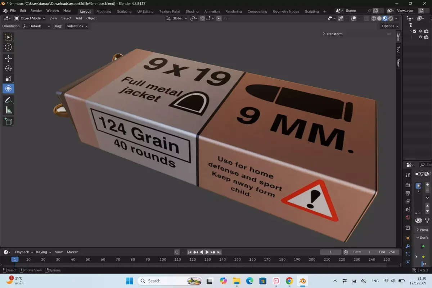
Task: Open the Scene properties tab
Action: click(408, 209)
